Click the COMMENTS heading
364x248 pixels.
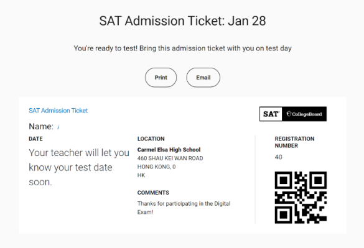pos(153,193)
